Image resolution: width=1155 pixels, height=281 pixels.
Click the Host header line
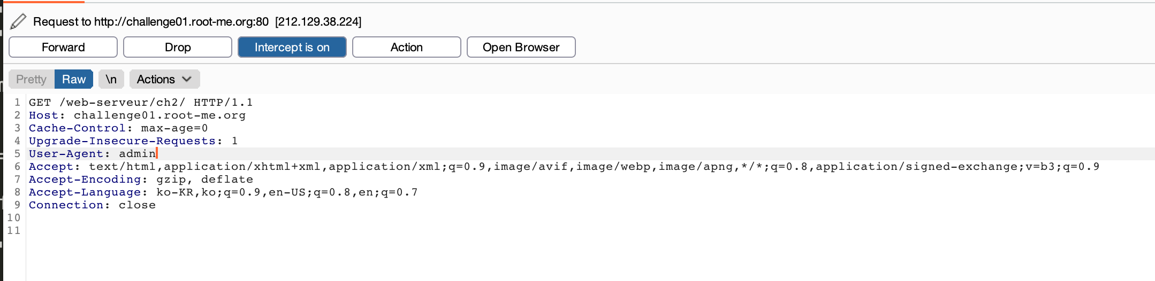137,115
